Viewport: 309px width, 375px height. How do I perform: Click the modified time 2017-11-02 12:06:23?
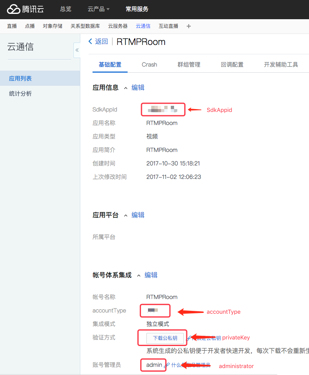[x=174, y=177]
